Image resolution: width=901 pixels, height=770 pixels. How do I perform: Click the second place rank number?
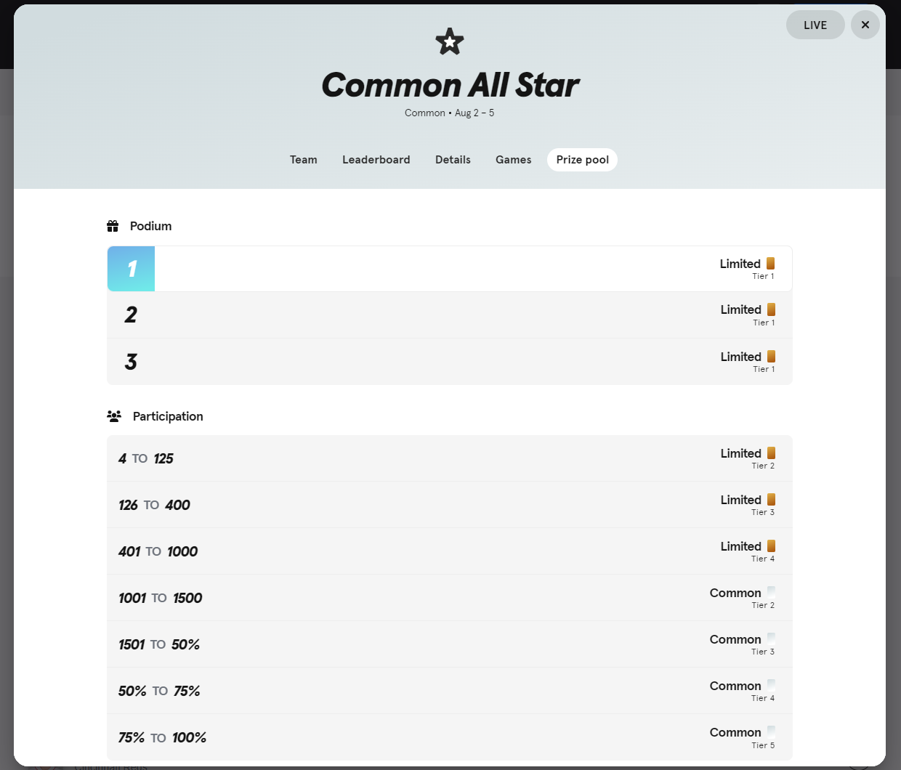(x=131, y=315)
